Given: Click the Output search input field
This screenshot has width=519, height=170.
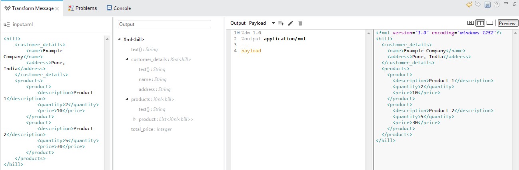Looking at the screenshot, I should tap(164, 24).
